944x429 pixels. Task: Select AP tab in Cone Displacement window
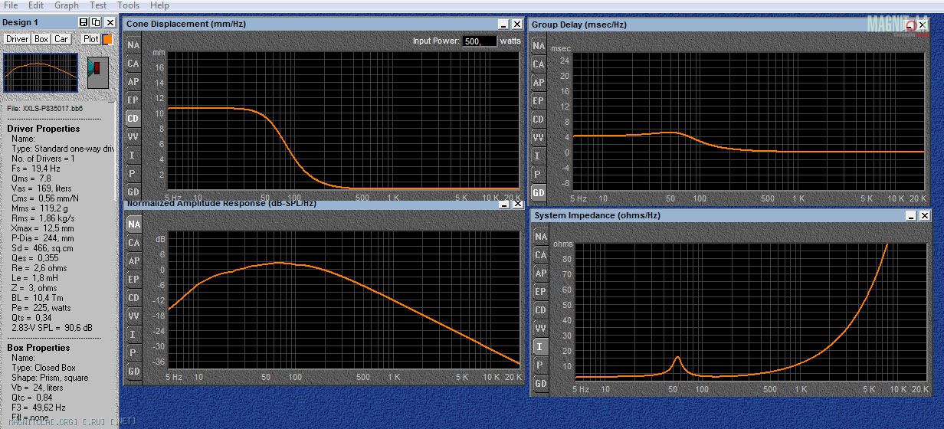(x=133, y=82)
